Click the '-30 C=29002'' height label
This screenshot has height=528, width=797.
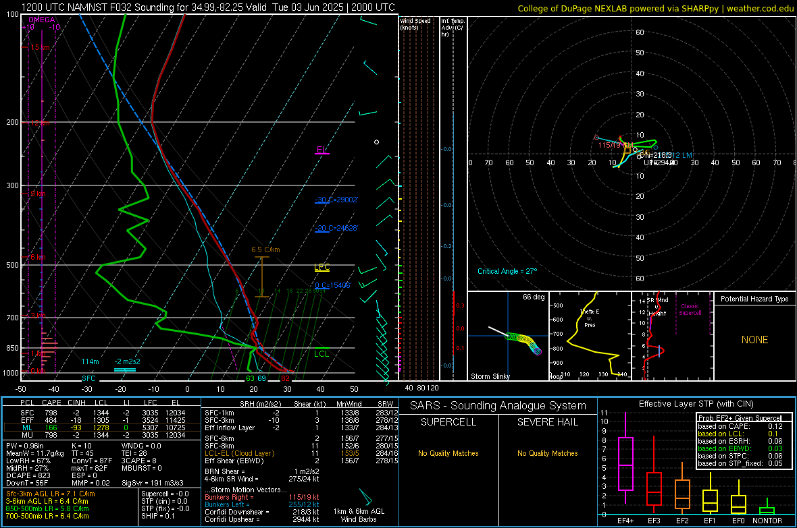coord(336,200)
